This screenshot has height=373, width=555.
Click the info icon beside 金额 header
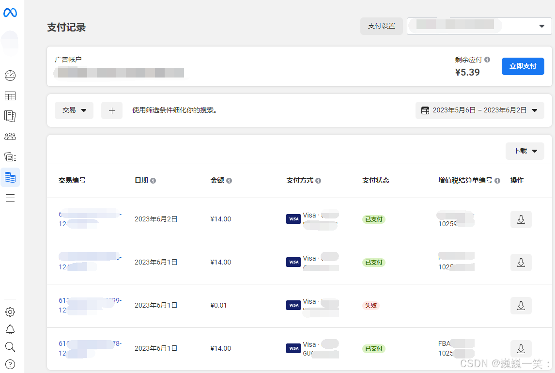click(229, 181)
